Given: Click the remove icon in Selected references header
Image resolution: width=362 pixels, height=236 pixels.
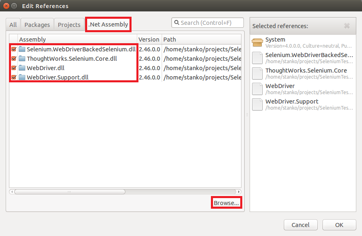Looking at the screenshot, I should 347,26.
